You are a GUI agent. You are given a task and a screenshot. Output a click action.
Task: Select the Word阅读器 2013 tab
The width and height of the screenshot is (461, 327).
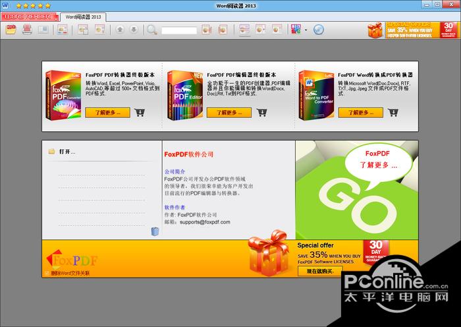(x=83, y=17)
